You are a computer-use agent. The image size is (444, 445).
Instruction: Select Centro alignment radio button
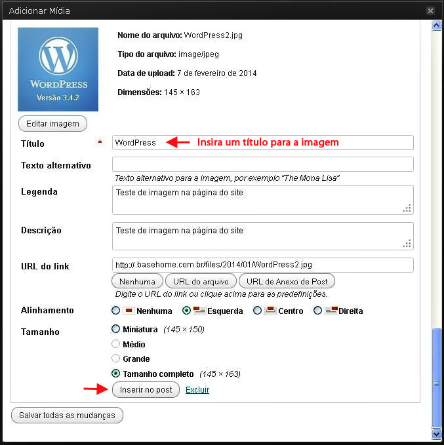coord(257,311)
